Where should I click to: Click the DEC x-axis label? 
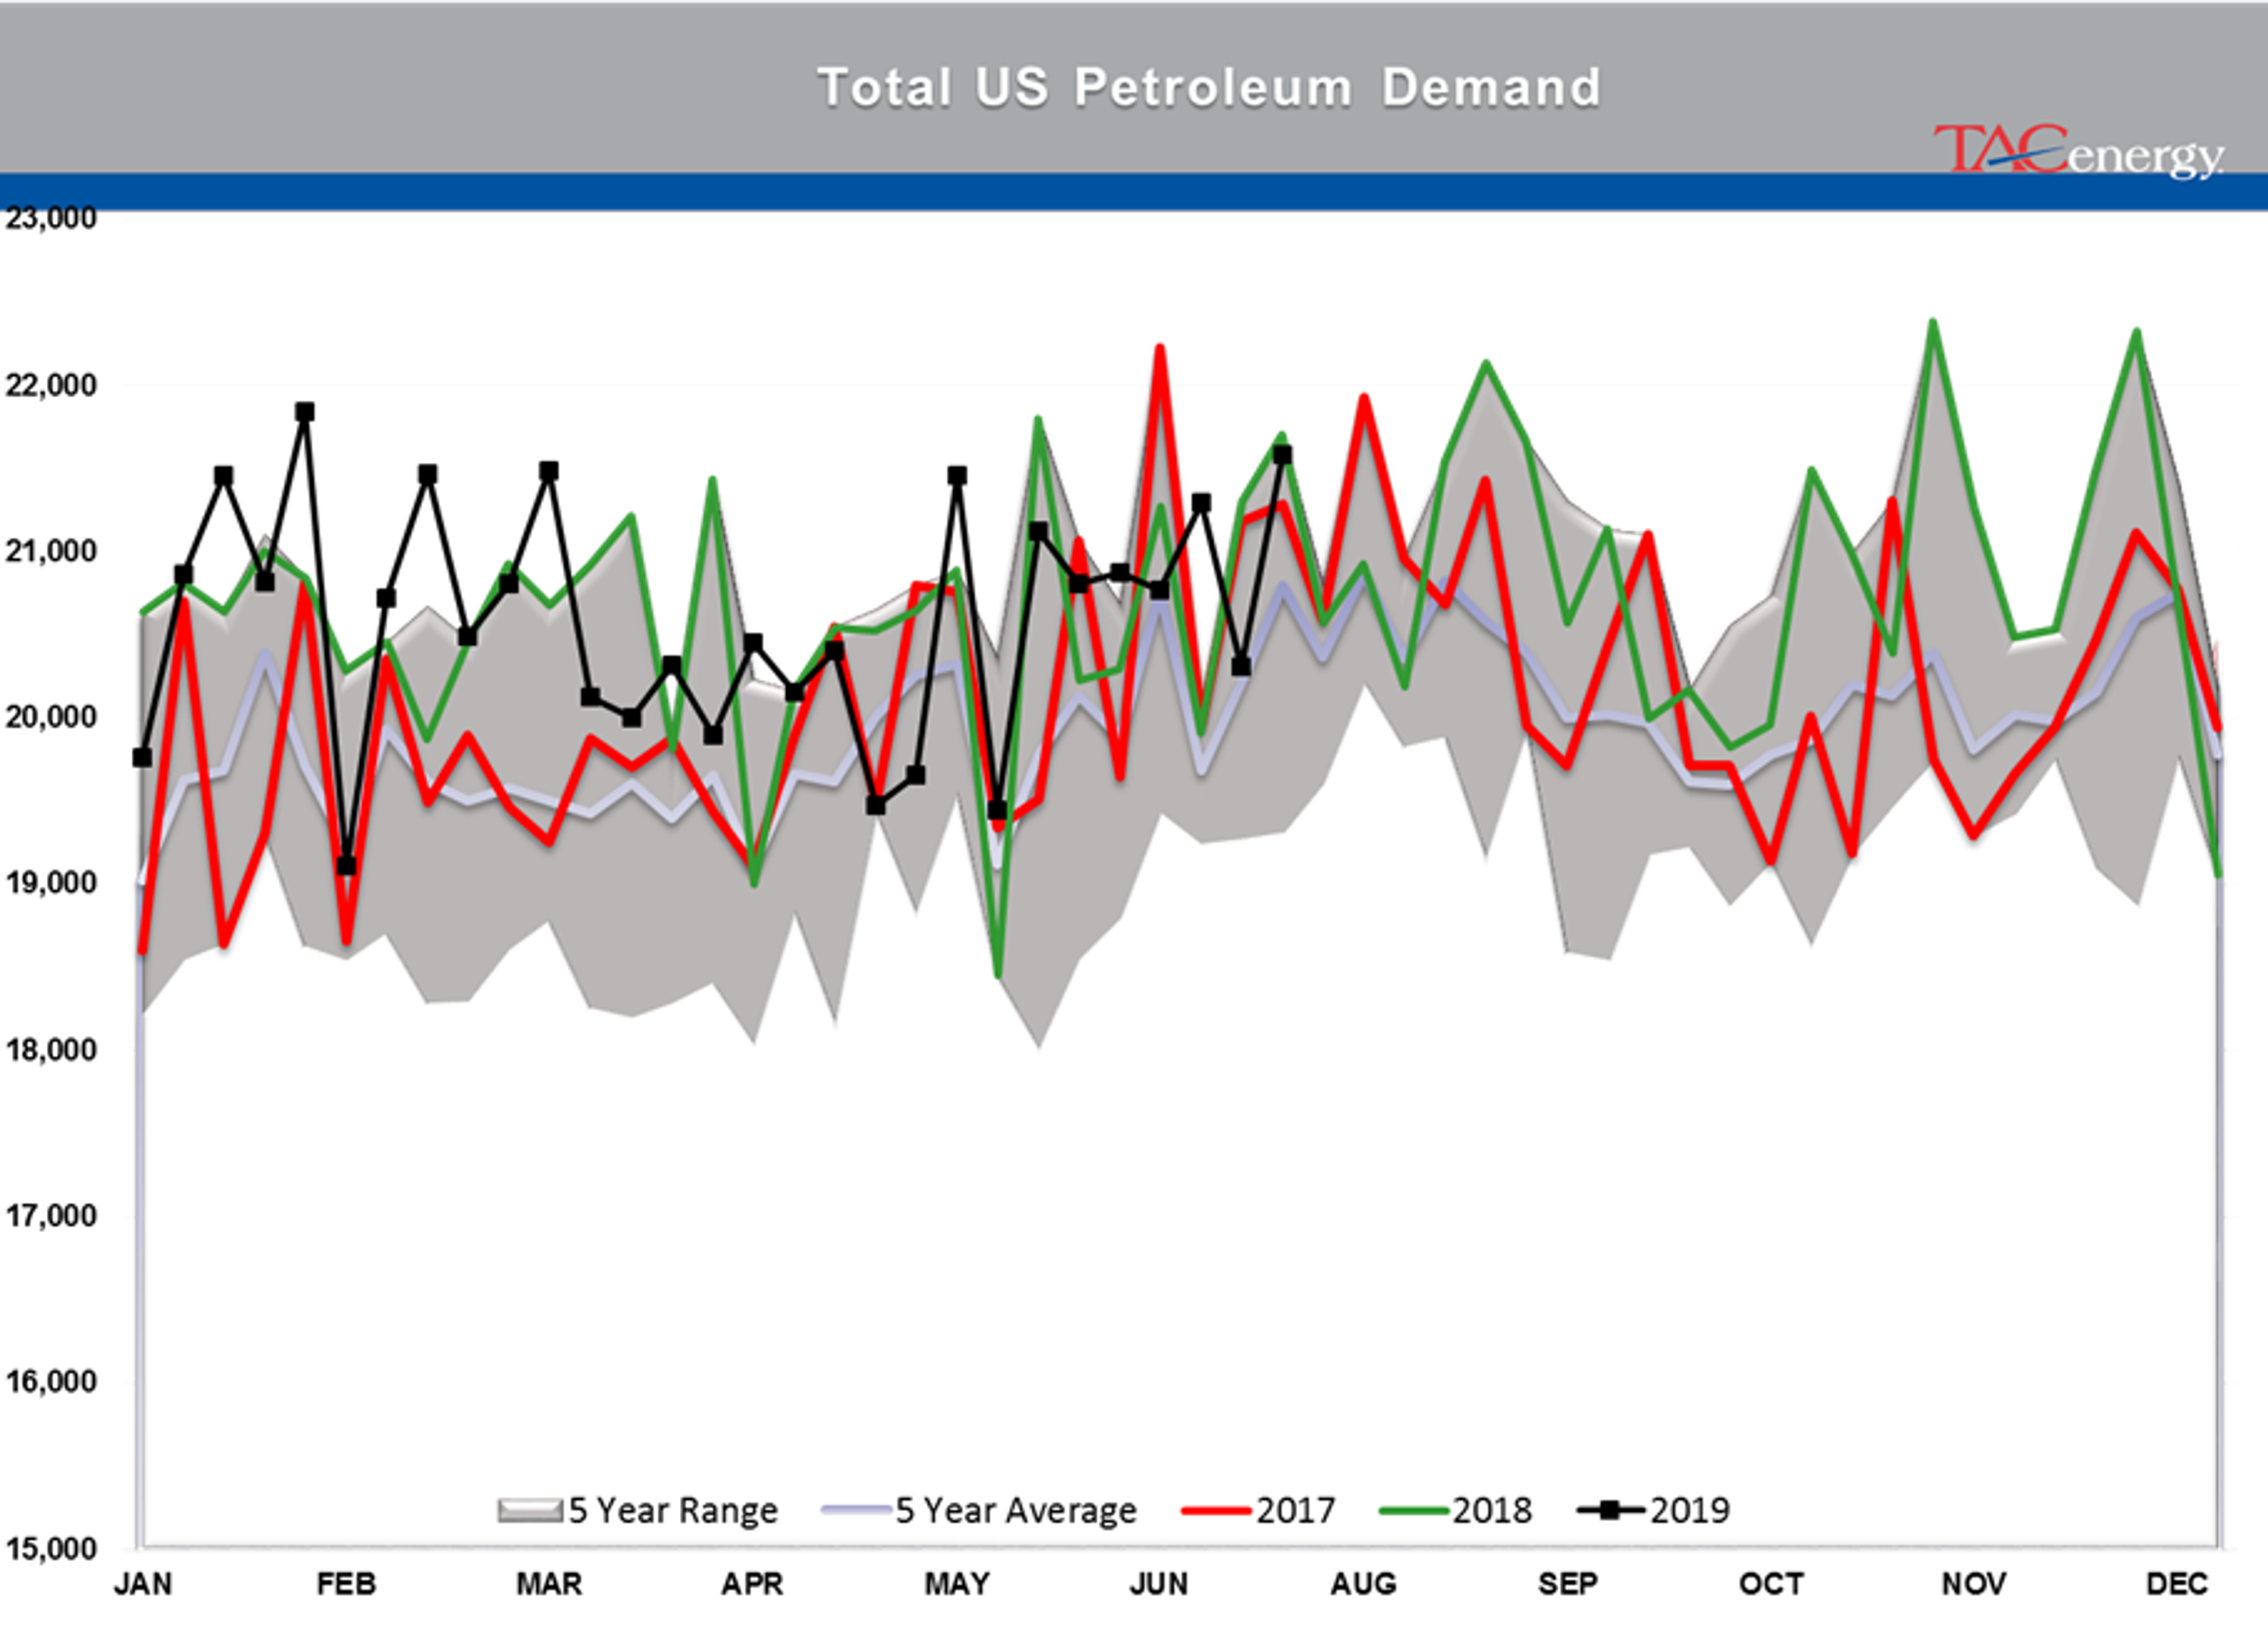(2178, 1585)
